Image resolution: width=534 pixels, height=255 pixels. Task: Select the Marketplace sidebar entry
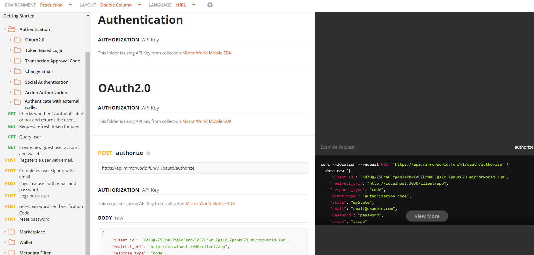[x=32, y=232]
